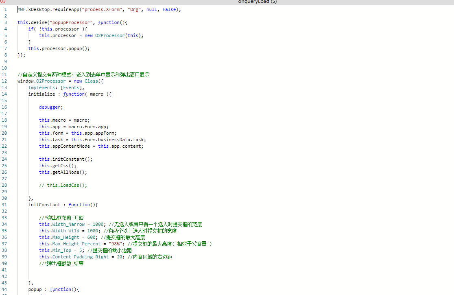Click on this.processor.popup() call
The height and width of the screenshot is (295, 454).
(x=59, y=48)
